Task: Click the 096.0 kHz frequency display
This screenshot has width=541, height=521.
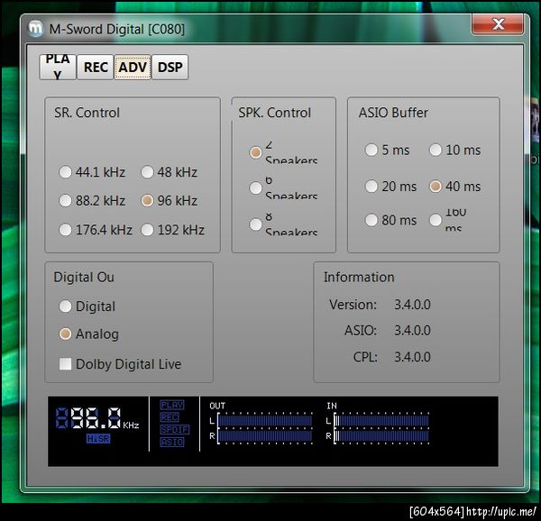Action: click(x=97, y=418)
